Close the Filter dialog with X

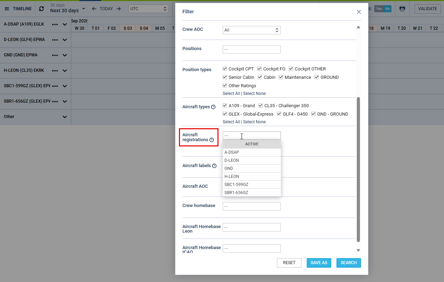359,12
